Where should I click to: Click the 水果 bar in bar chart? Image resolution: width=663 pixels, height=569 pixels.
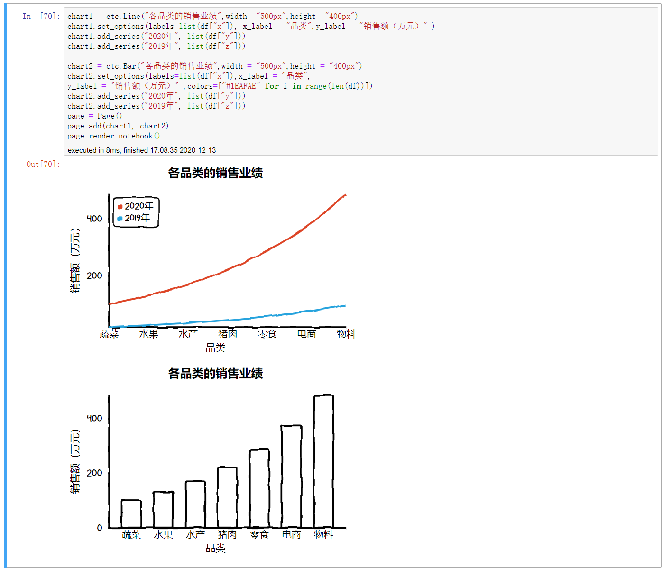point(163,509)
